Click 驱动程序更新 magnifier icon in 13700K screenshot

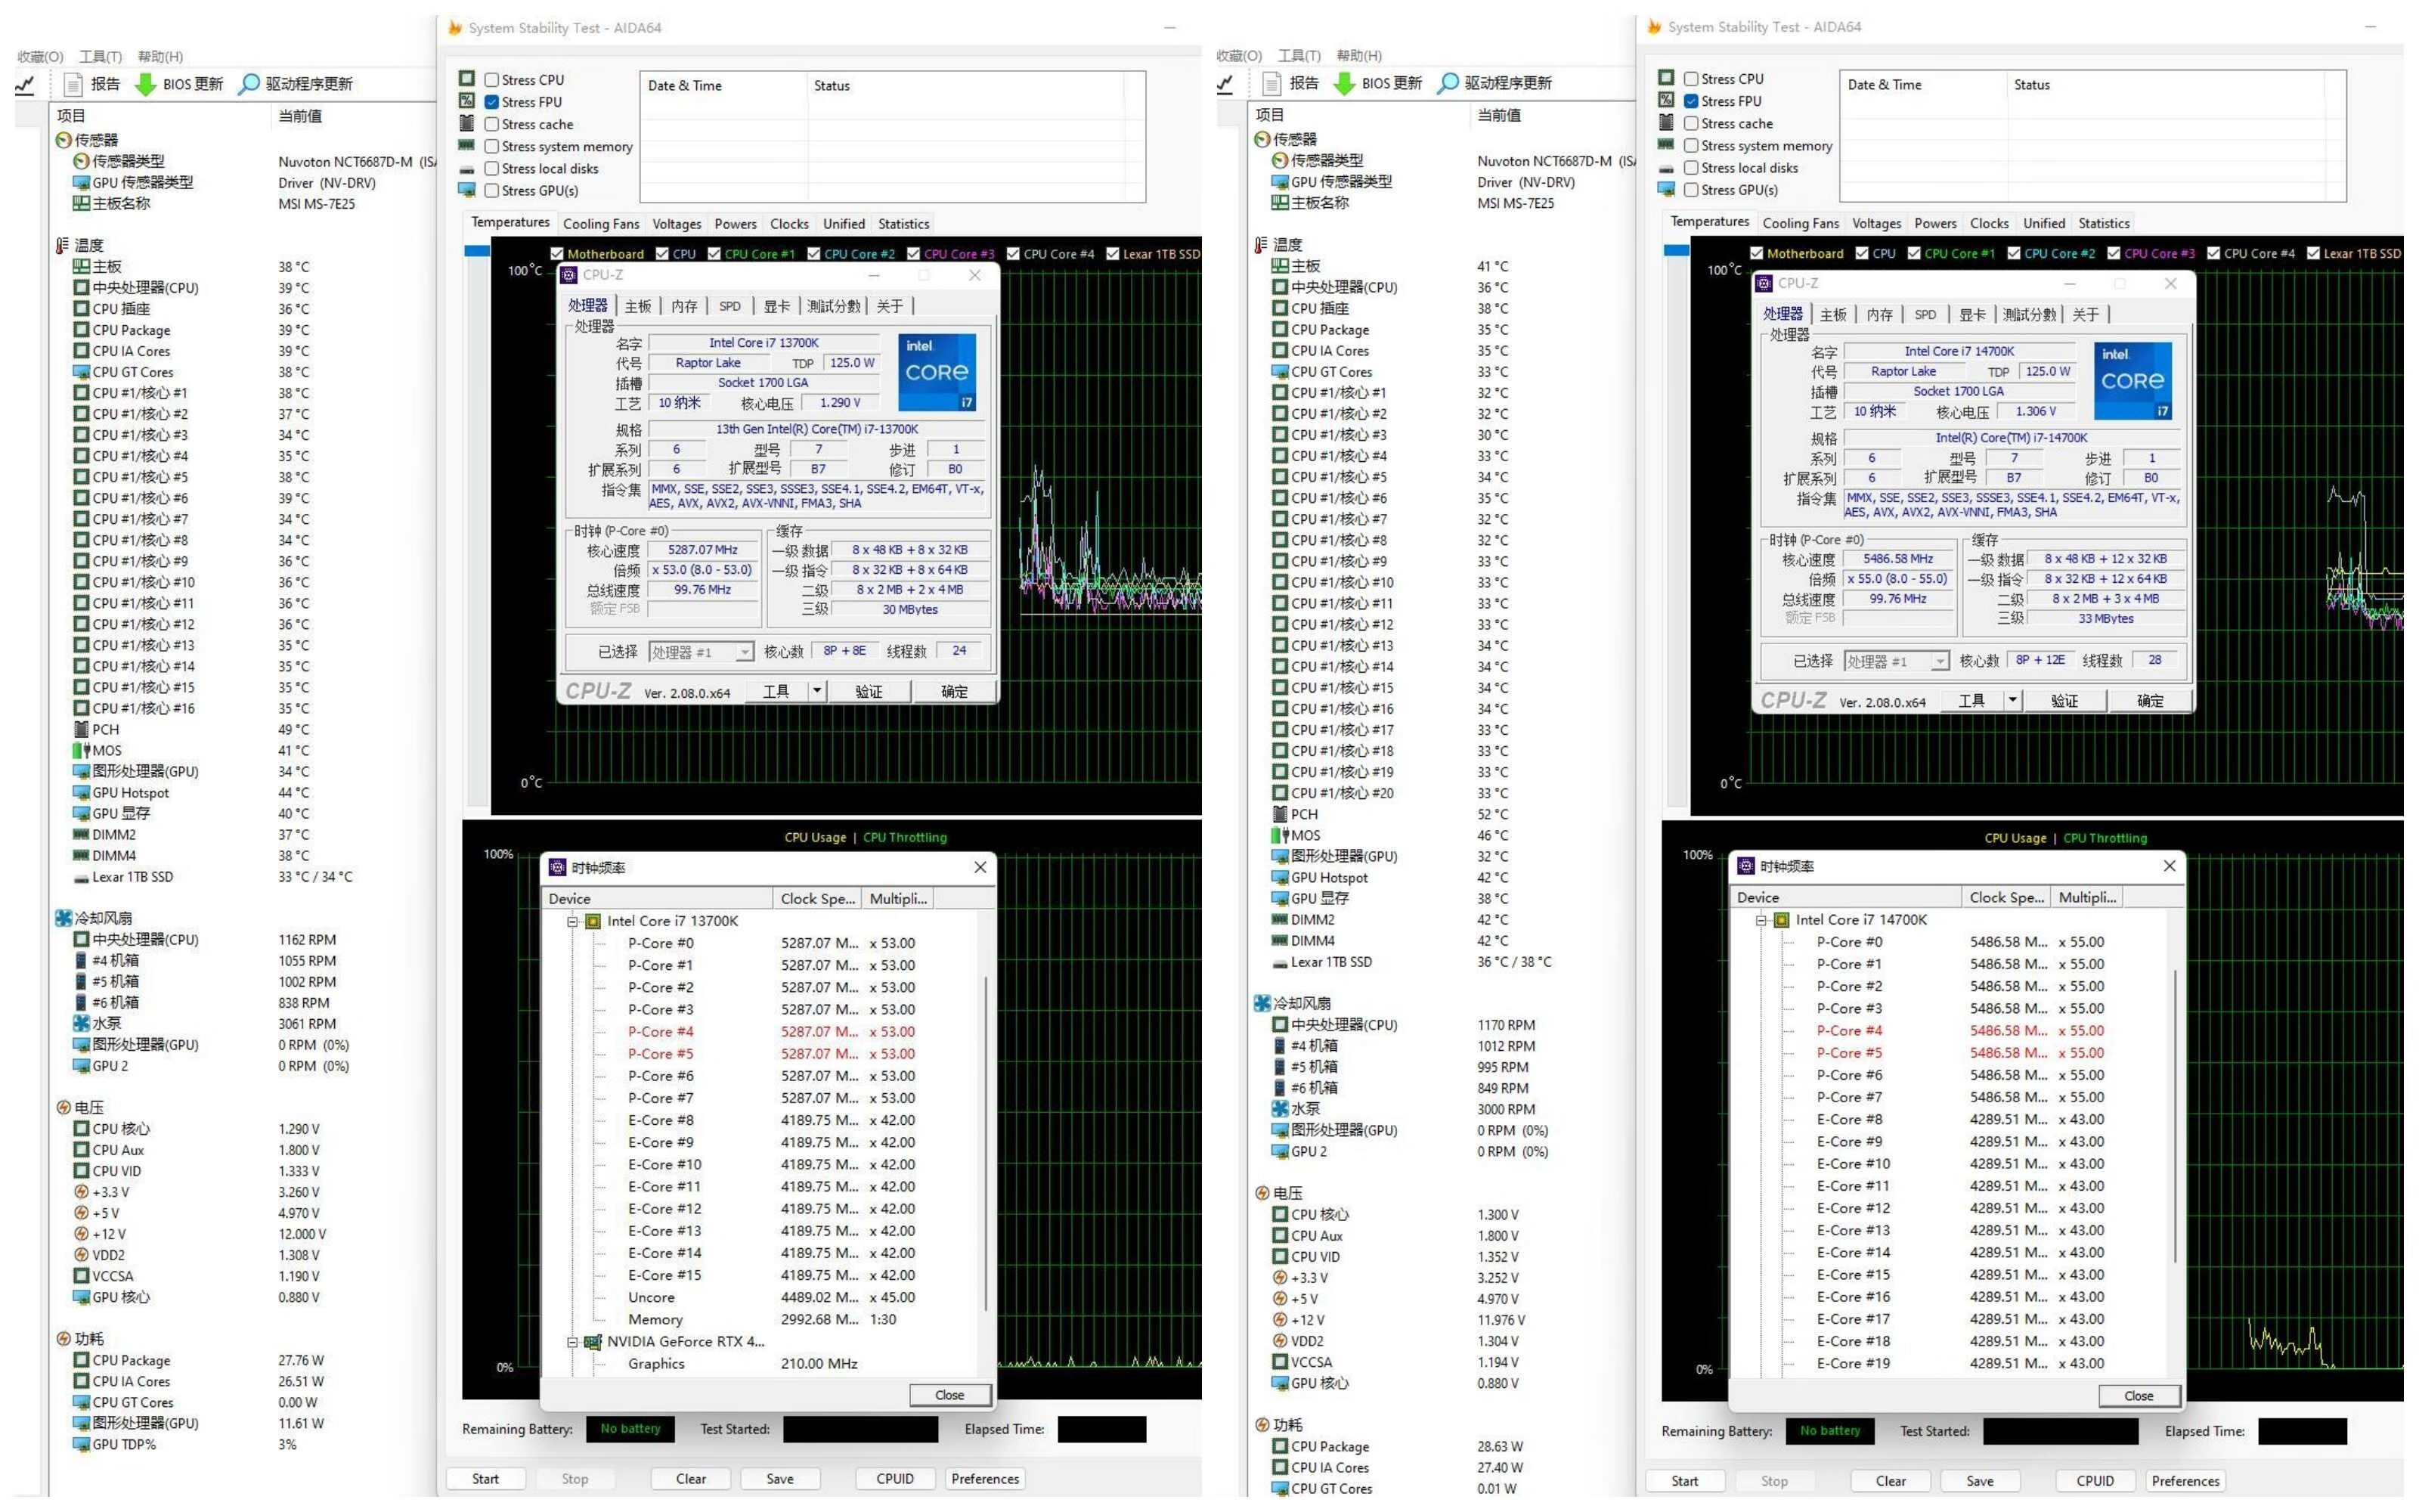249,84
